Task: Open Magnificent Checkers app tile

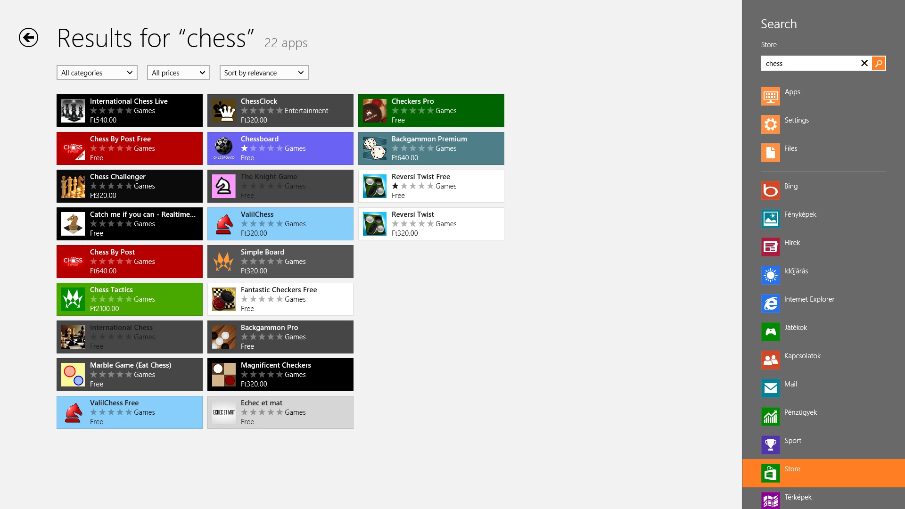Action: pos(280,375)
